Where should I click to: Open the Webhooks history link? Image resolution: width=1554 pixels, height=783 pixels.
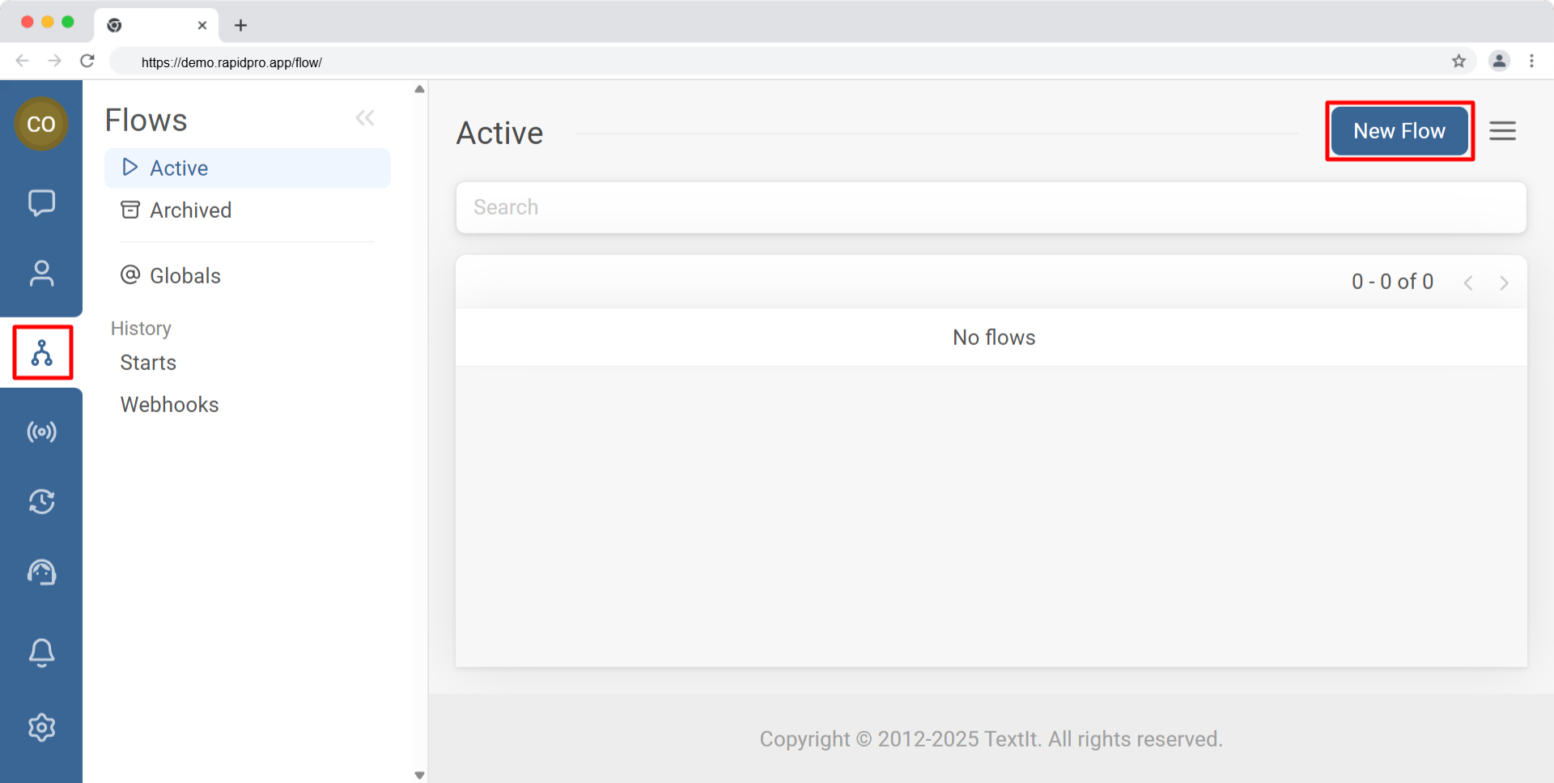pyautogui.click(x=169, y=405)
